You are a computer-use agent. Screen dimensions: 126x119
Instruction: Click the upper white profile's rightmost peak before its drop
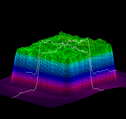click(x=87, y=38)
